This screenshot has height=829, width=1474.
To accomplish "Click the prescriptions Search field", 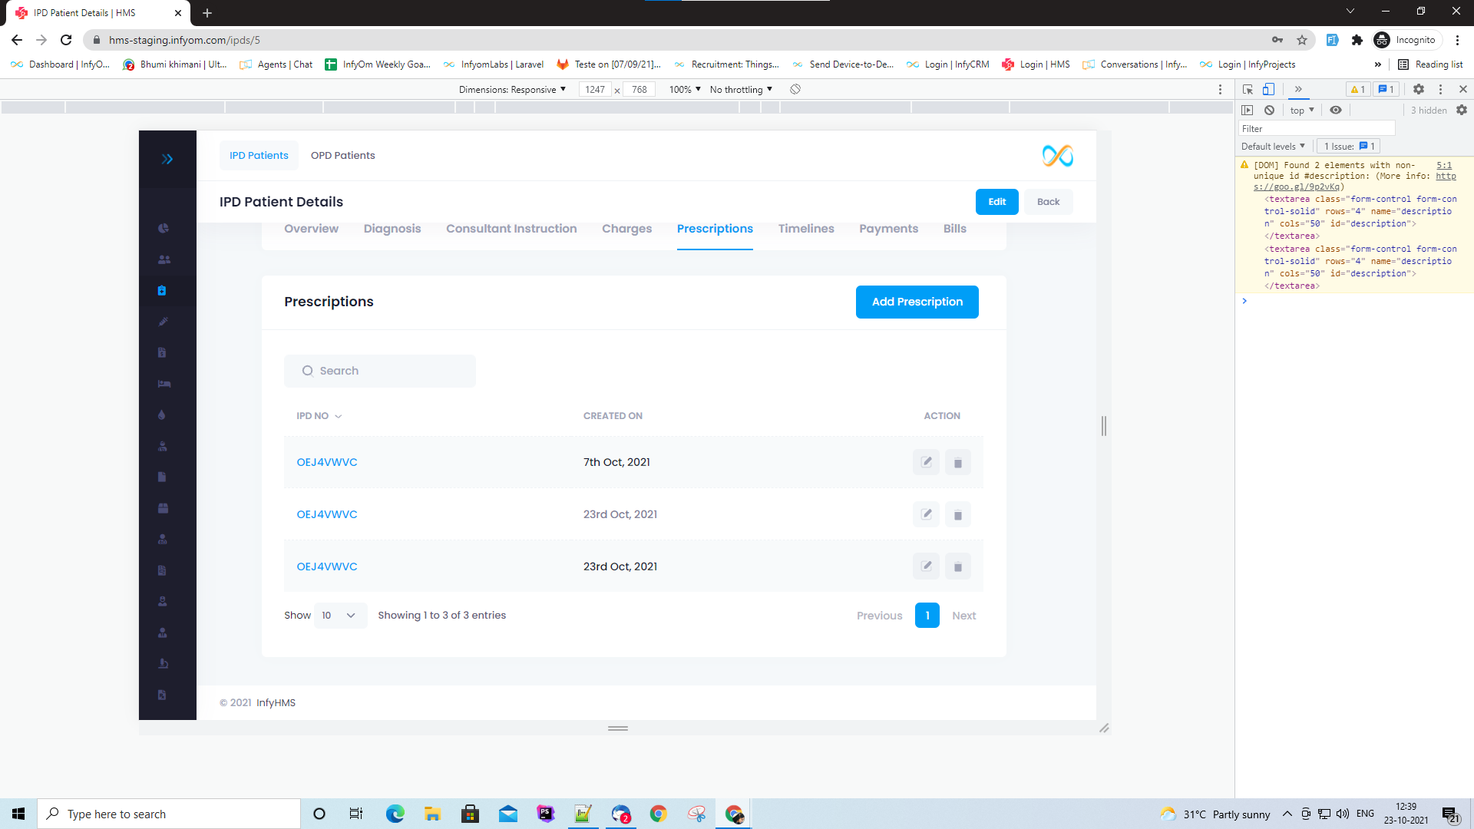I will click(380, 371).
